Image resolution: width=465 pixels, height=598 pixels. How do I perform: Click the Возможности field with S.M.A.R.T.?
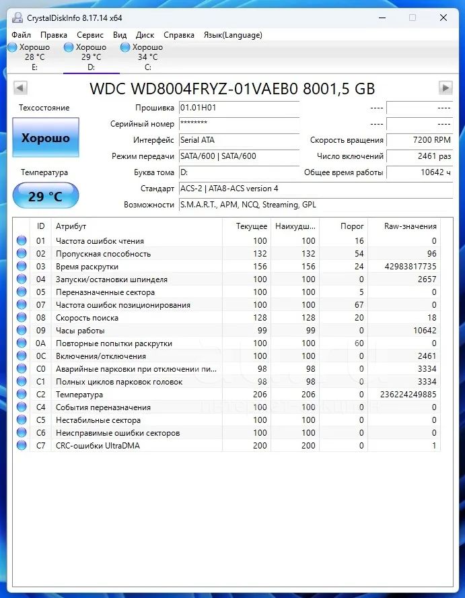(x=316, y=205)
